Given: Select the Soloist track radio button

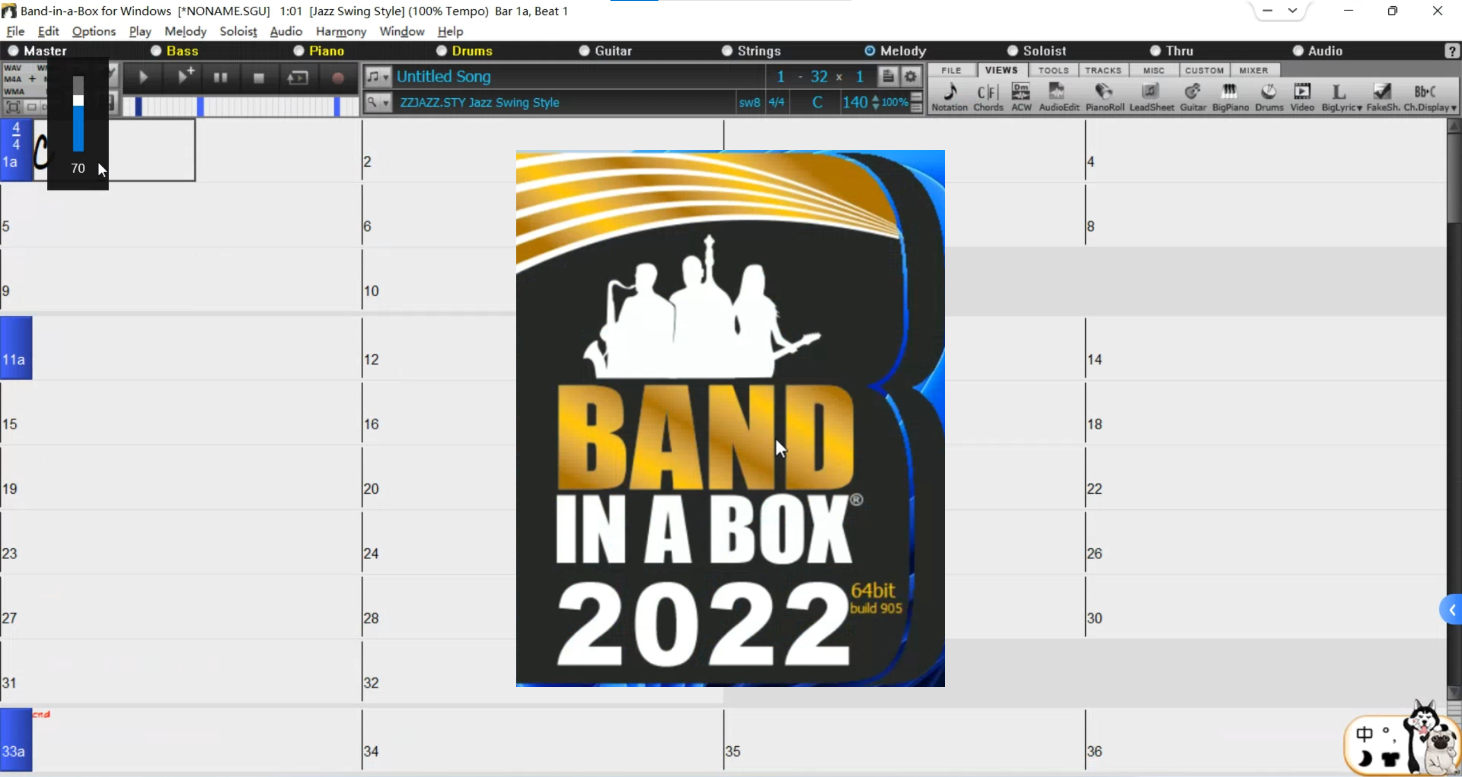Looking at the screenshot, I should coord(1012,51).
